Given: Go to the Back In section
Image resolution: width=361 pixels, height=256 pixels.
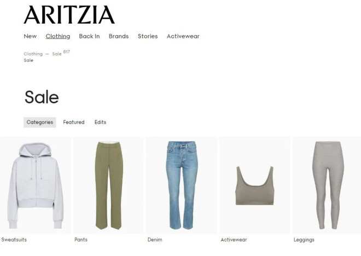Looking at the screenshot, I should 89,36.
